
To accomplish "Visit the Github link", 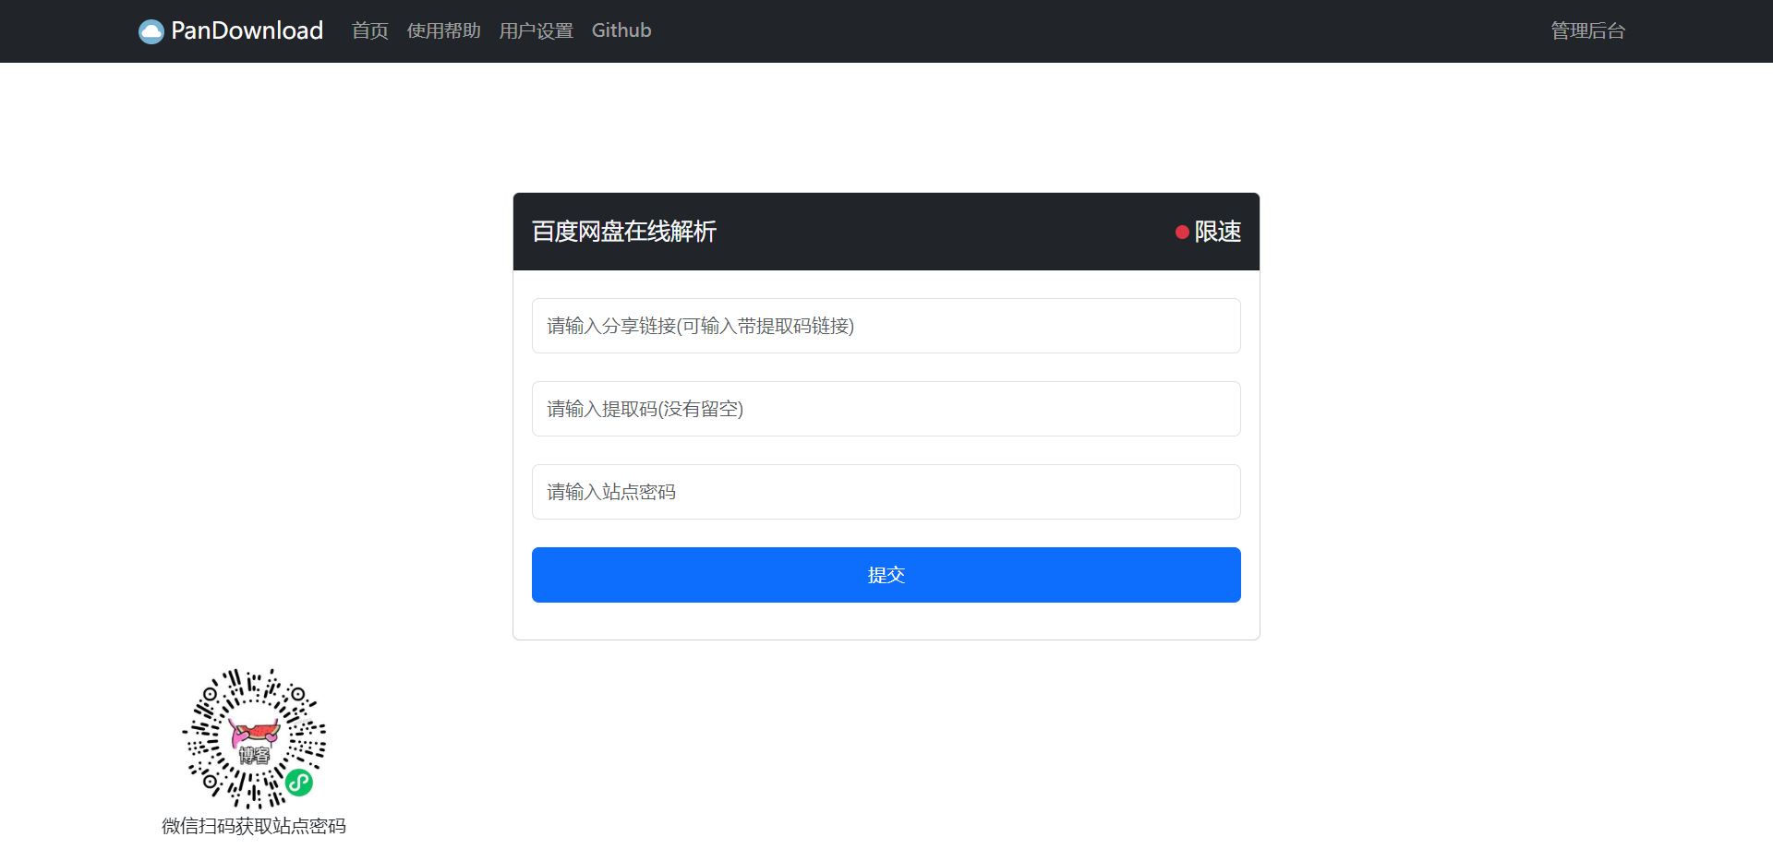I will [621, 30].
